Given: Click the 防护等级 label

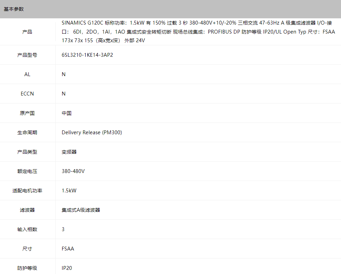Looking at the screenshot, I should pyautogui.click(x=27, y=268).
